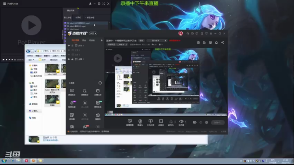Click the shirt skin icon in title bar
The image size is (294, 165).
207,33
